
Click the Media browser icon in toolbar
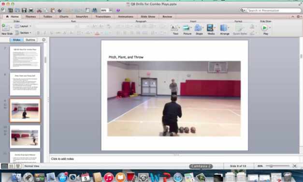tap(95, 10)
